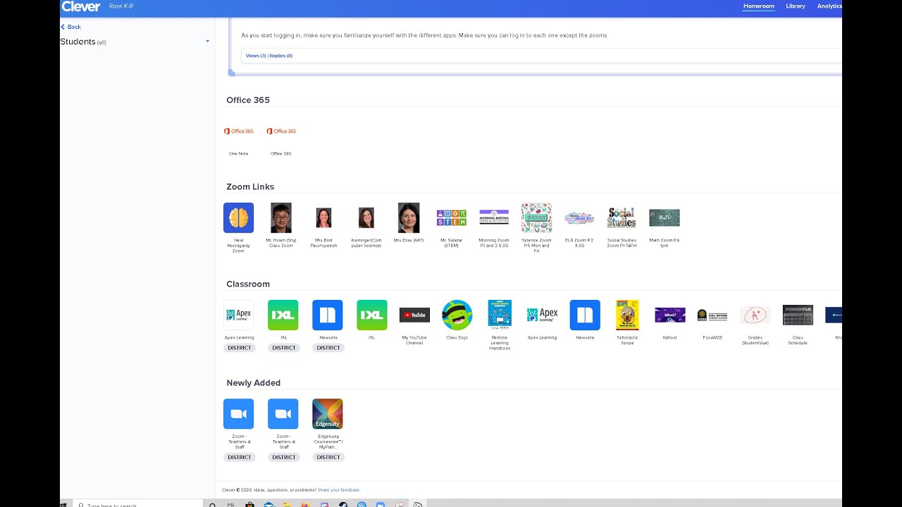Viewport: 902px width, 507px height.
Task: Expand the Students dropdown arrow
Action: tap(207, 42)
